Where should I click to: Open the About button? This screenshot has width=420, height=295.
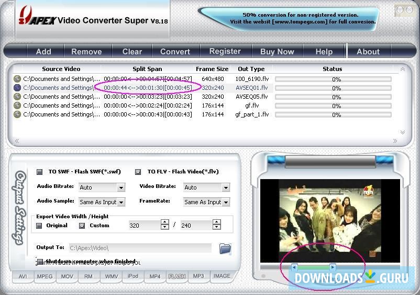pyautogui.click(x=368, y=52)
